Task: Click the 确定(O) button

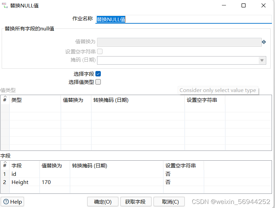Action: click(102, 202)
